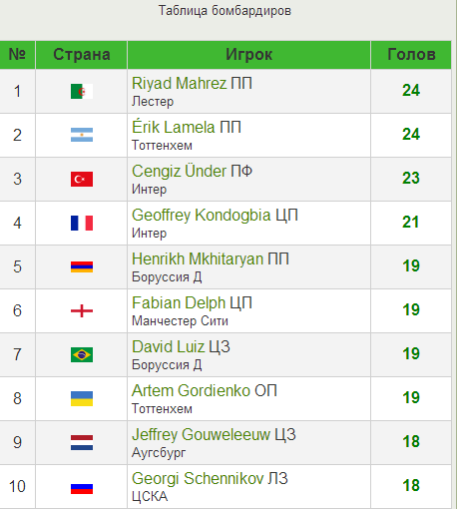The height and width of the screenshot is (509, 457).
Task: Click the Голов column header
Action: pyautogui.click(x=411, y=55)
